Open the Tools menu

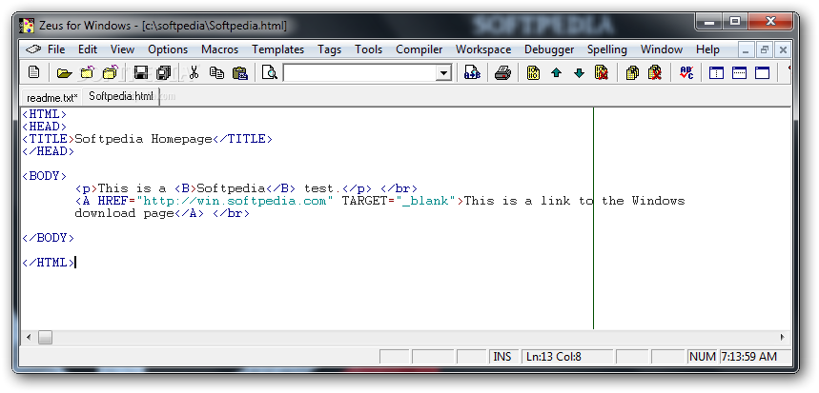point(369,49)
